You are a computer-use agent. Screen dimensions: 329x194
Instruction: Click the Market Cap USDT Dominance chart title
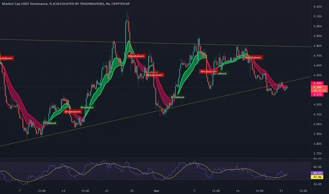click(x=66, y=4)
